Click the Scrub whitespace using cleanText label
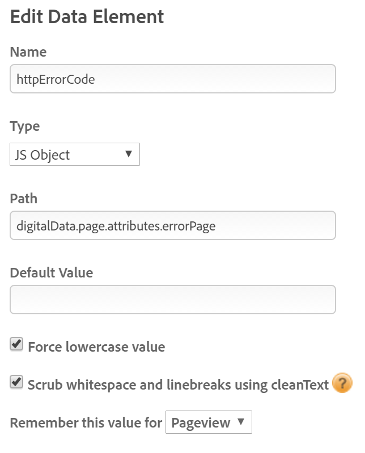Screen dimensions: 365x453 tap(179, 385)
